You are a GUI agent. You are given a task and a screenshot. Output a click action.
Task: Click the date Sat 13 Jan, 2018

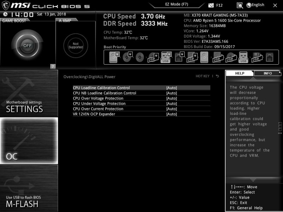[51, 14]
